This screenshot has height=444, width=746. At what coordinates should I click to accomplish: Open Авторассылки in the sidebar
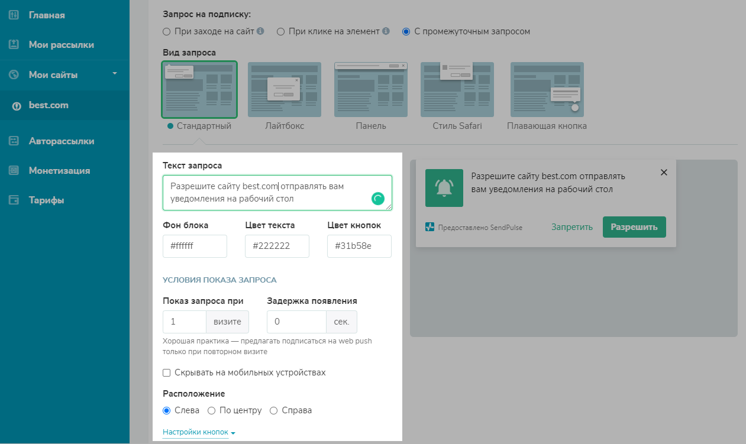click(62, 141)
